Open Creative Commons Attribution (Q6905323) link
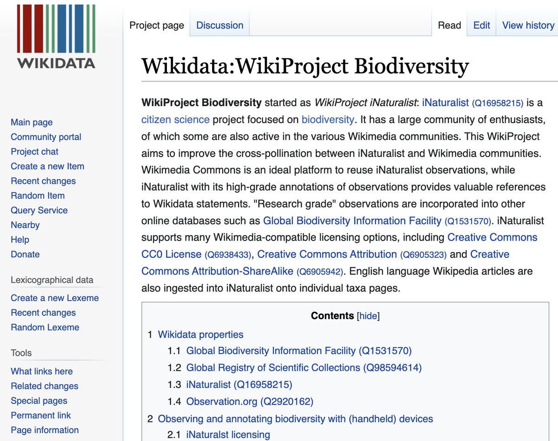This screenshot has height=441, width=558. pyautogui.click(x=352, y=254)
